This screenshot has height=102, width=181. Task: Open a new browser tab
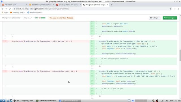point(111,5)
